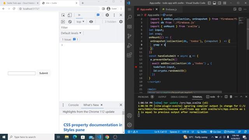Reload the localhost page

14,9
